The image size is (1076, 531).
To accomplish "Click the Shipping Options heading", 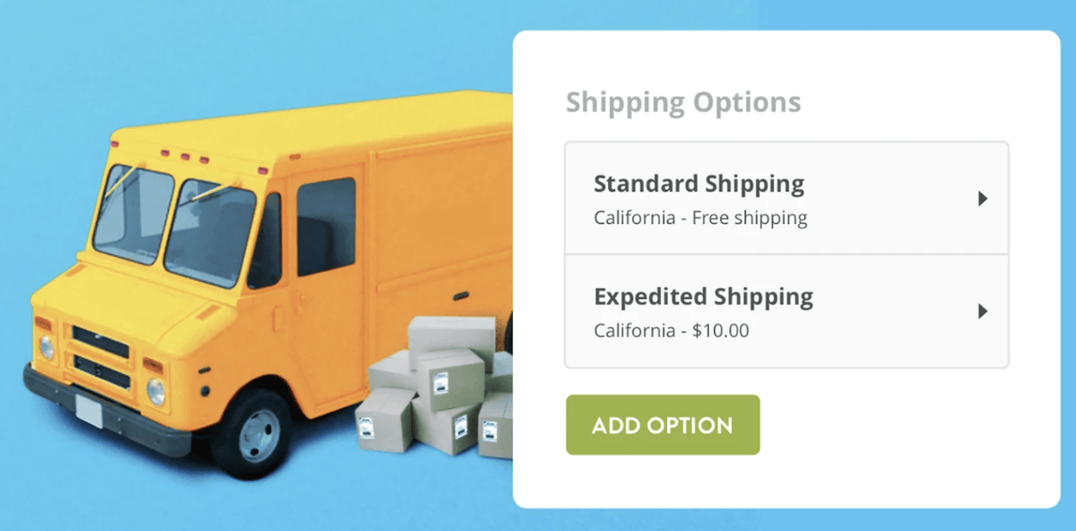I will 683,102.
